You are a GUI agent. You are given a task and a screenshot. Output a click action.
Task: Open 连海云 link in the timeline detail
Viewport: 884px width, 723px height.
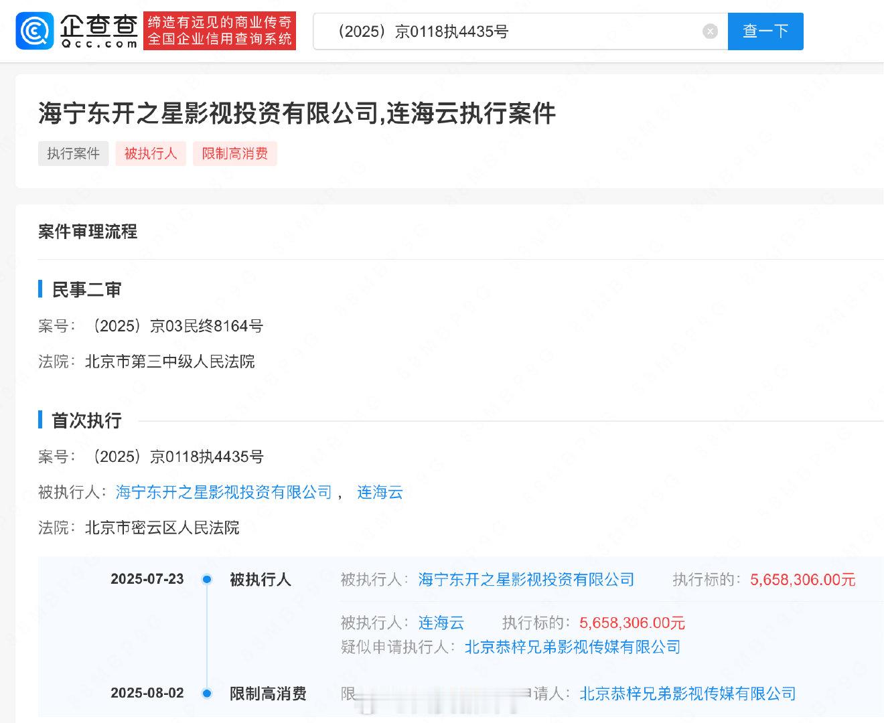(x=441, y=623)
